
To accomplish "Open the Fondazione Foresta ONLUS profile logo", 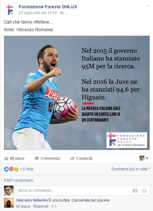I will click(10, 10).
